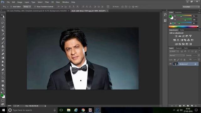Toggle Show Transform Controls checkbox

point(35,7)
